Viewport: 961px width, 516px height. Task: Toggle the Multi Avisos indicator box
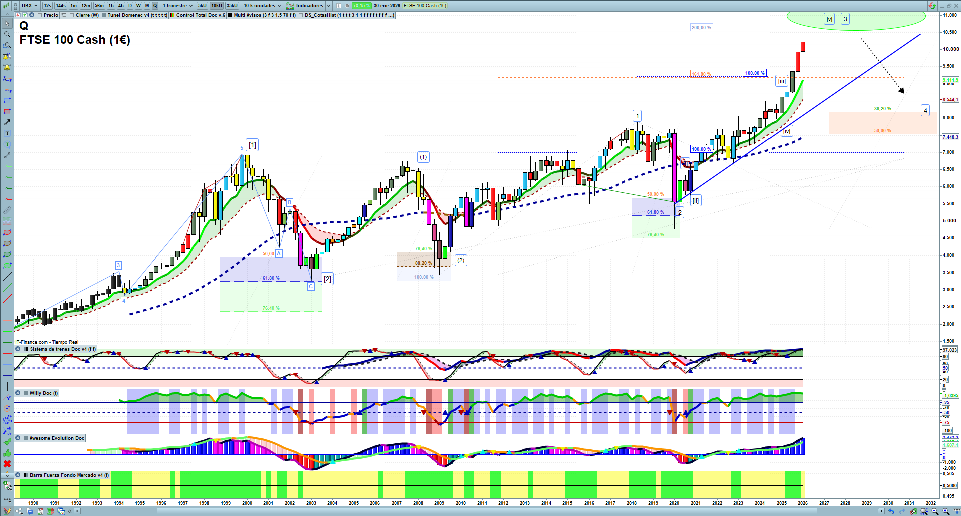click(x=230, y=15)
